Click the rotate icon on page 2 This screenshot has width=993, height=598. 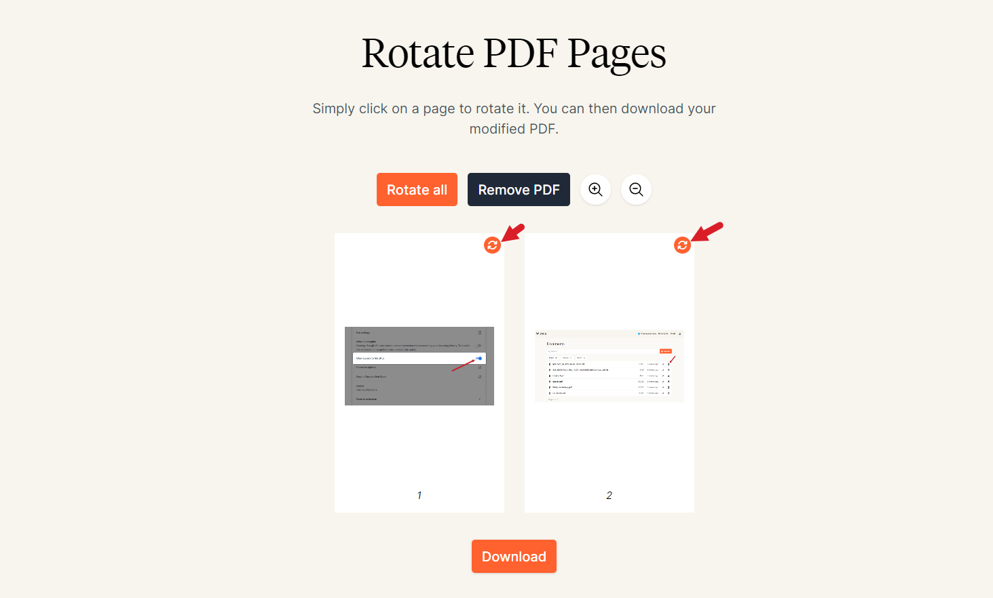coord(682,245)
